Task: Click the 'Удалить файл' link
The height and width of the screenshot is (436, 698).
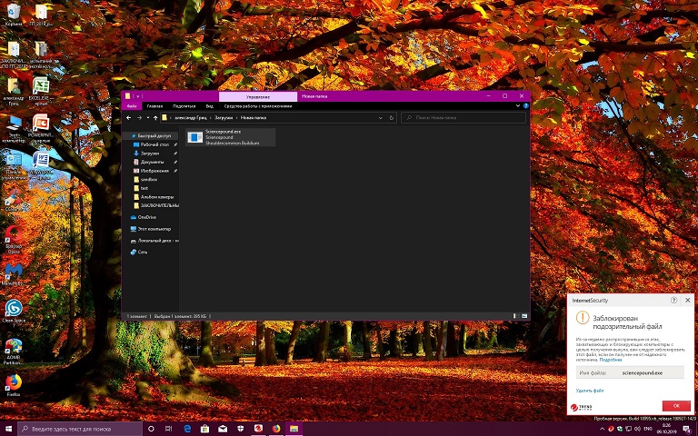Action: click(x=589, y=390)
